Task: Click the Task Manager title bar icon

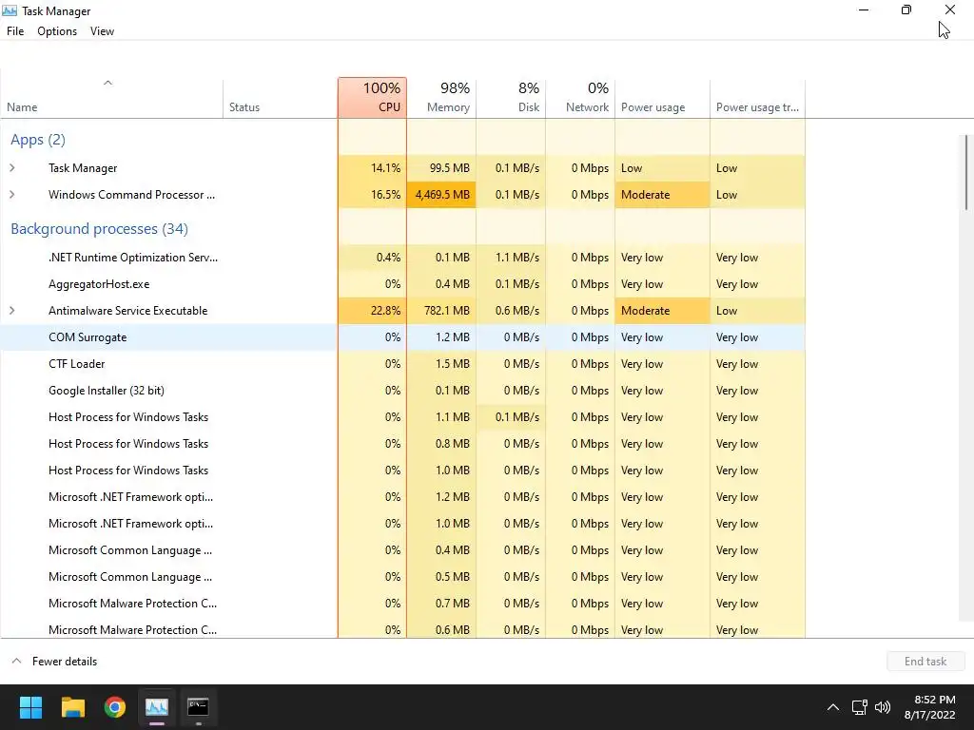Action: 10,10
